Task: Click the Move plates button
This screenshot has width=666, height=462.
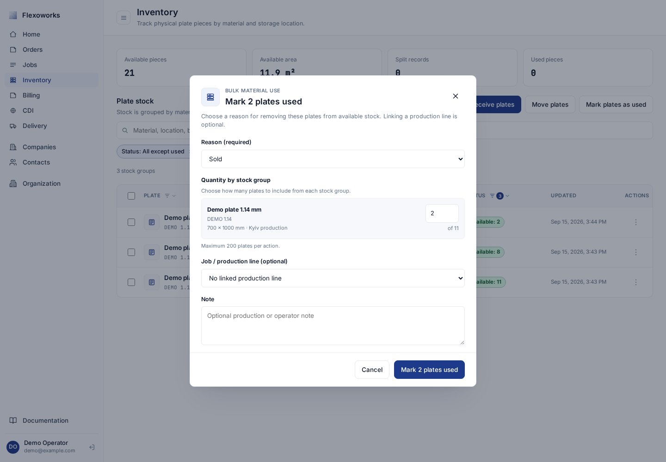Action: 550,104
